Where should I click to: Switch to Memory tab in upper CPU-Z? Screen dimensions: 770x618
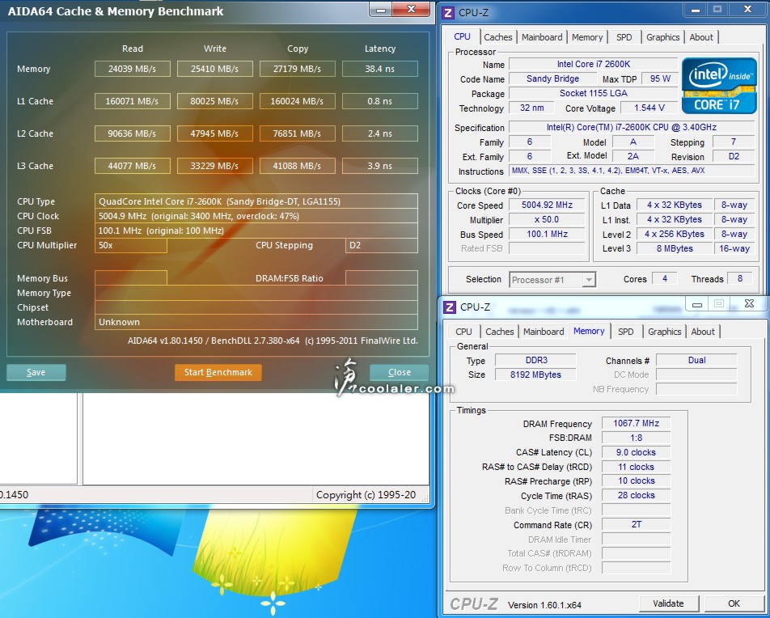(587, 37)
